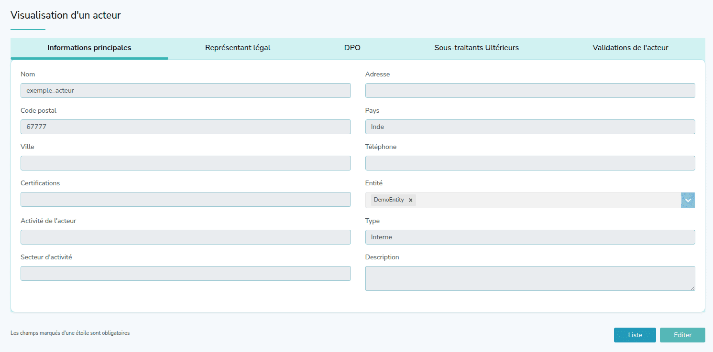
Task: Switch to the Représentant légal tab
Action: [x=238, y=48]
